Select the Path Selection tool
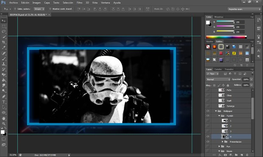 pyautogui.click(x=3, y=107)
